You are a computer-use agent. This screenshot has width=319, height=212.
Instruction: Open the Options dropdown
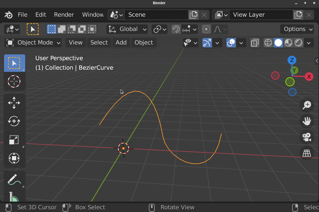pyautogui.click(x=297, y=29)
